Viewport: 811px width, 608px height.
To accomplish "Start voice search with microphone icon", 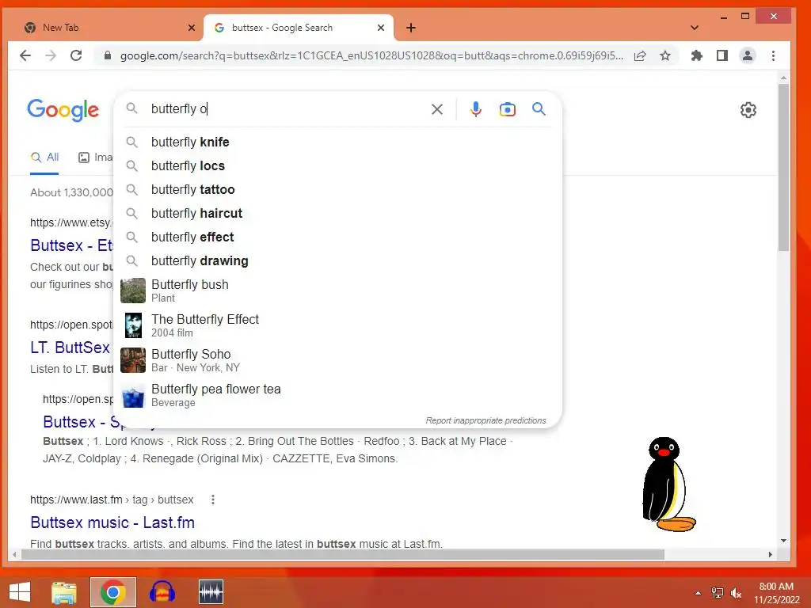I will click(476, 109).
